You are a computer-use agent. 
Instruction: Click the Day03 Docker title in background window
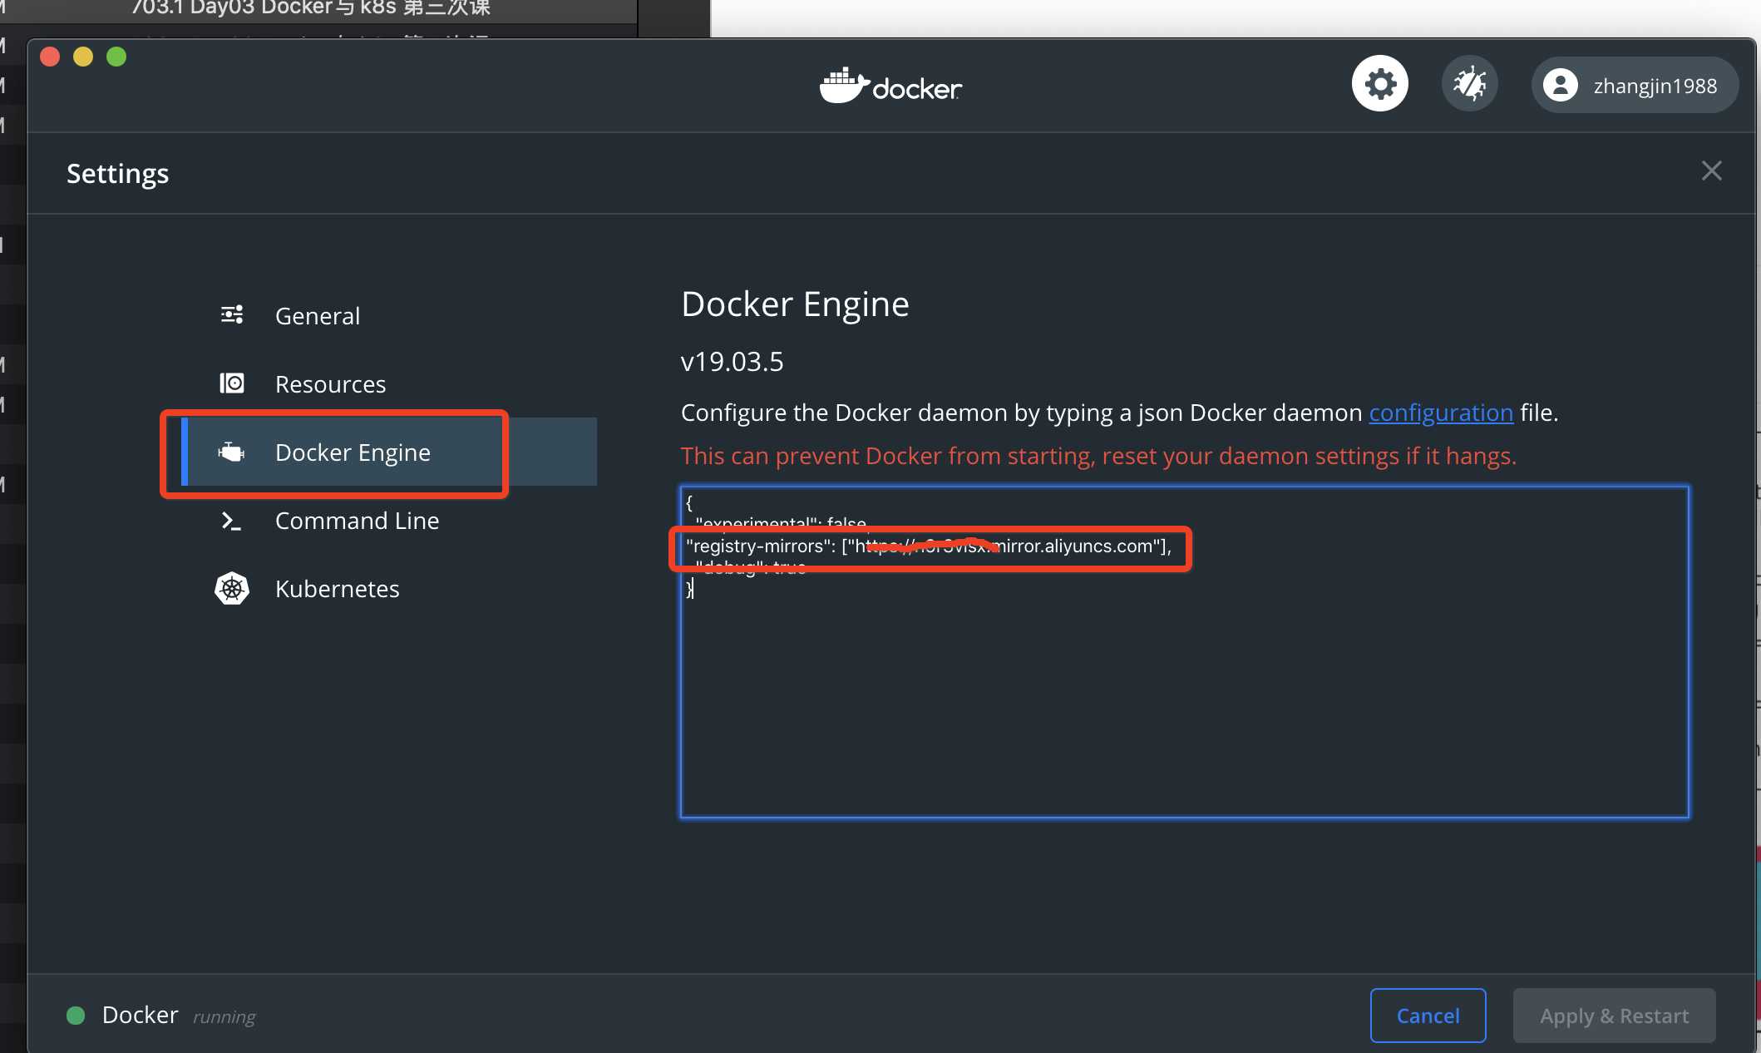(312, 8)
